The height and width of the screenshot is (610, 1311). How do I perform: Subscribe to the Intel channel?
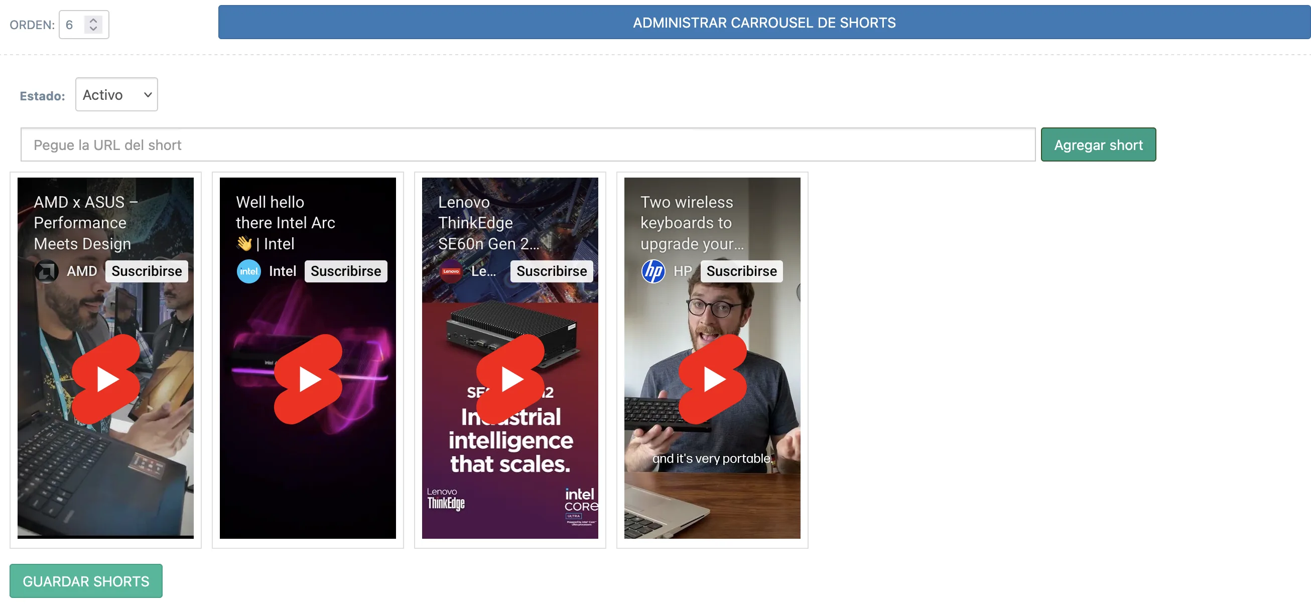[x=345, y=271]
